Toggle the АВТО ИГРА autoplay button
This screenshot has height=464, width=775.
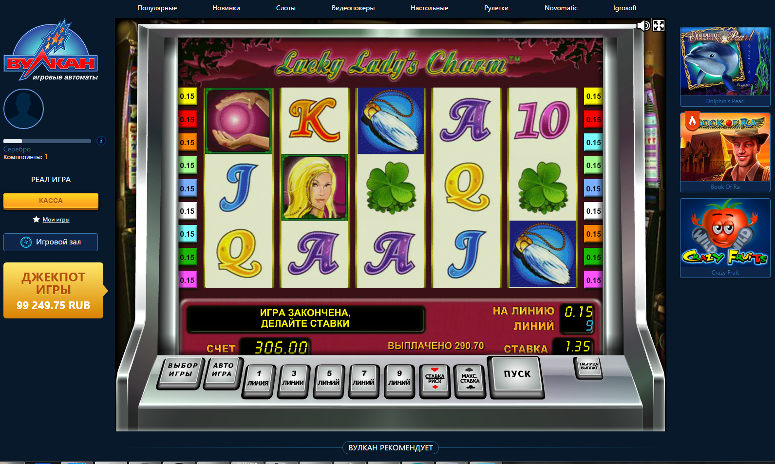click(223, 371)
